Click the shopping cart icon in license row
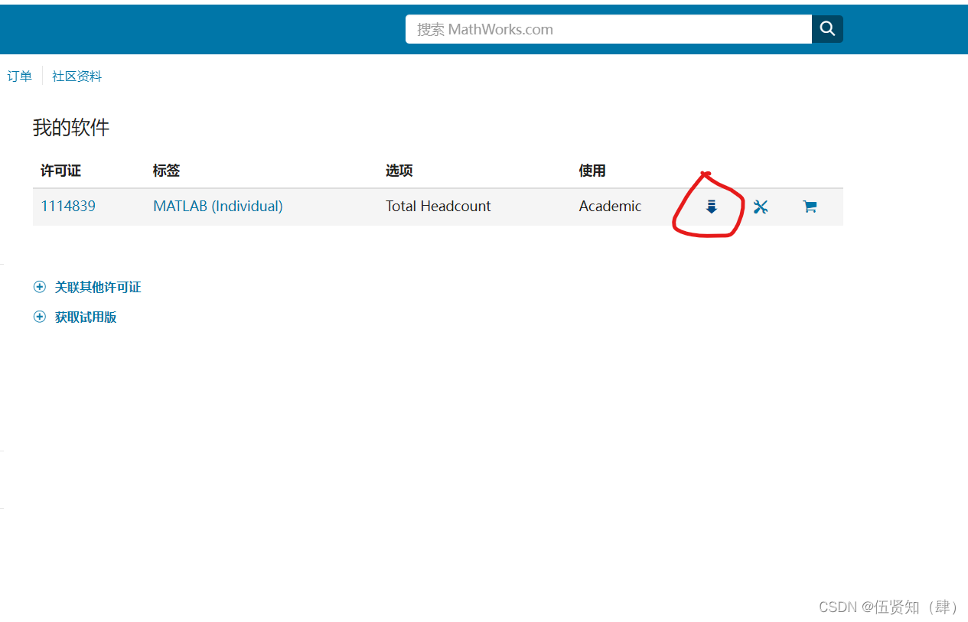Image resolution: width=968 pixels, height=622 pixels. (810, 207)
